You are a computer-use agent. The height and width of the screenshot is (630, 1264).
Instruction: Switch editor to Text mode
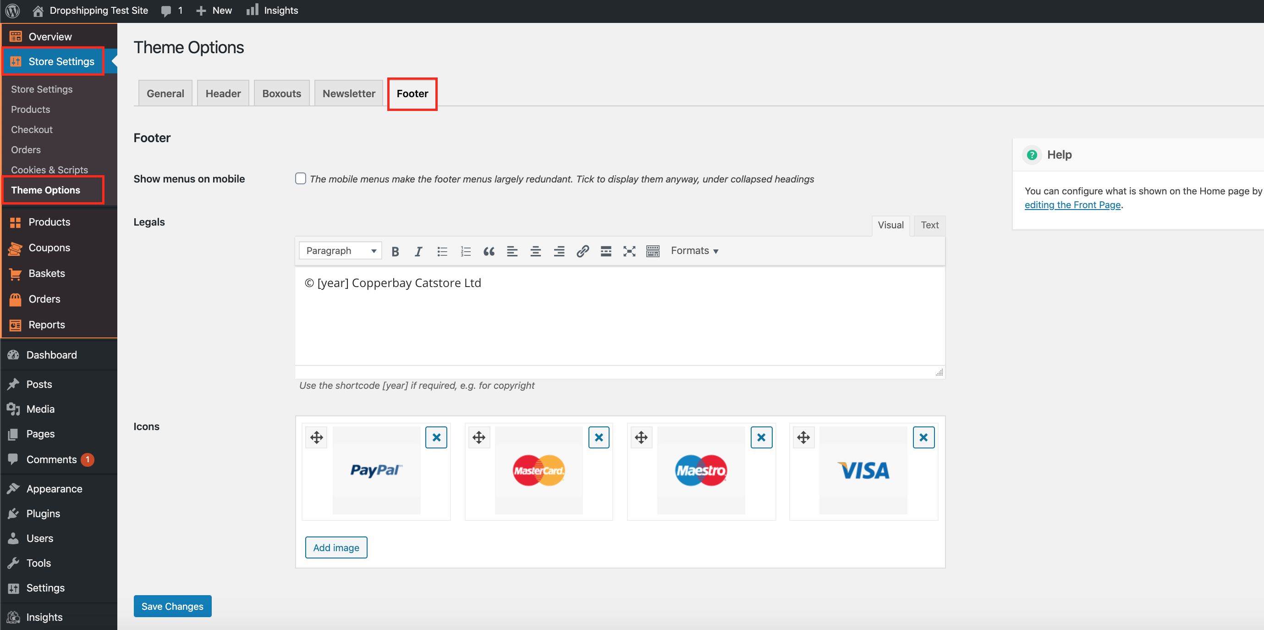(x=929, y=225)
